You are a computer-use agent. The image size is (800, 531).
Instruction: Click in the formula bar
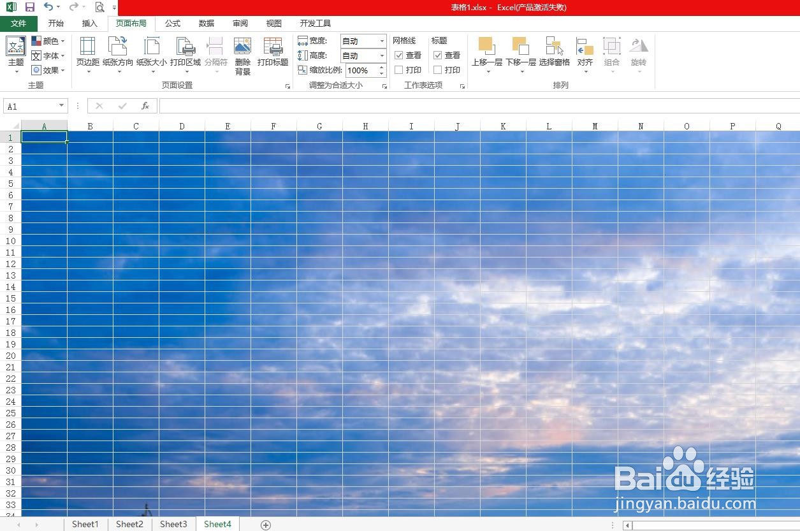click(479, 106)
